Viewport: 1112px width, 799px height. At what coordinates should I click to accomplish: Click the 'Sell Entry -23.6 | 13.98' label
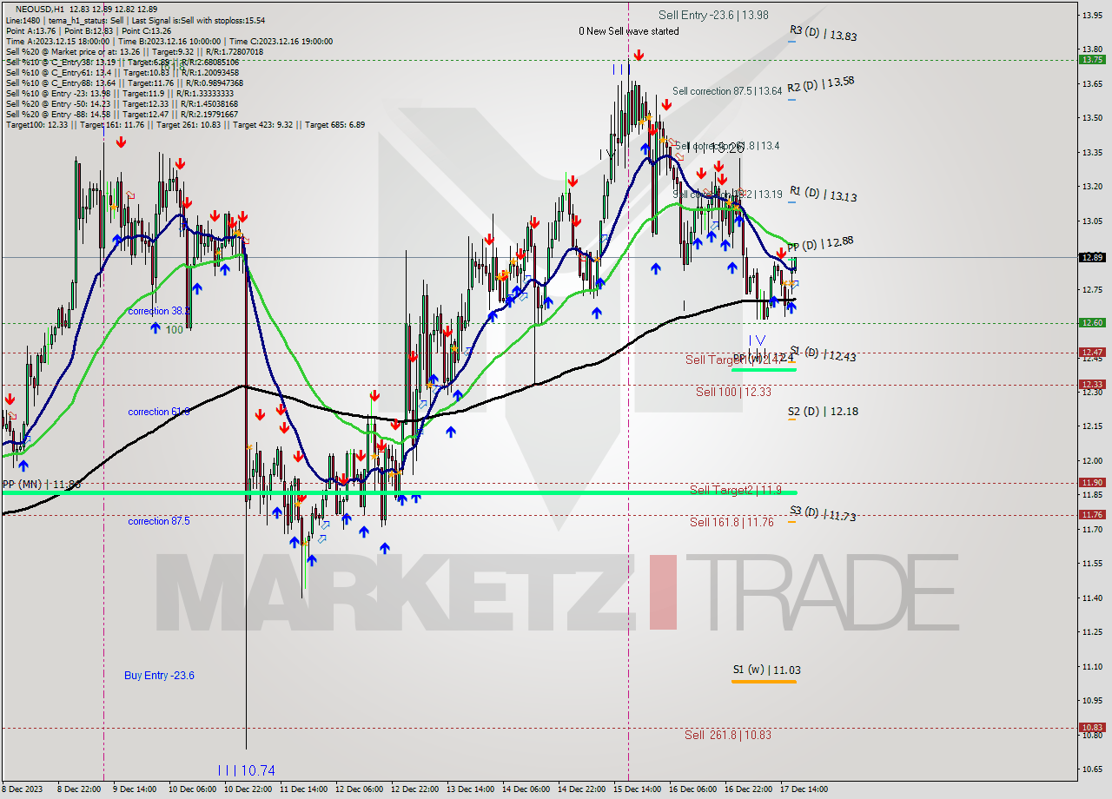pyautogui.click(x=713, y=15)
